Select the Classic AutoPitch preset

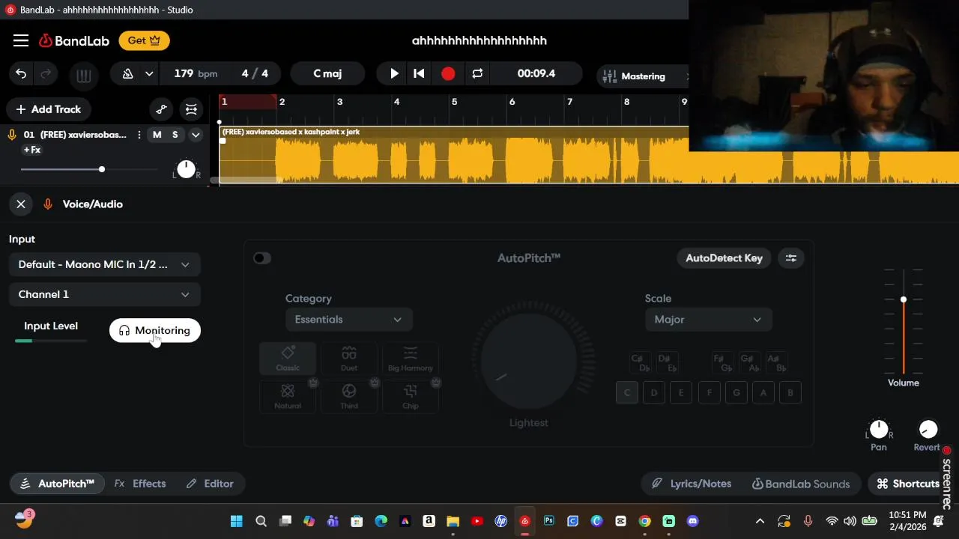pyautogui.click(x=288, y=359)
